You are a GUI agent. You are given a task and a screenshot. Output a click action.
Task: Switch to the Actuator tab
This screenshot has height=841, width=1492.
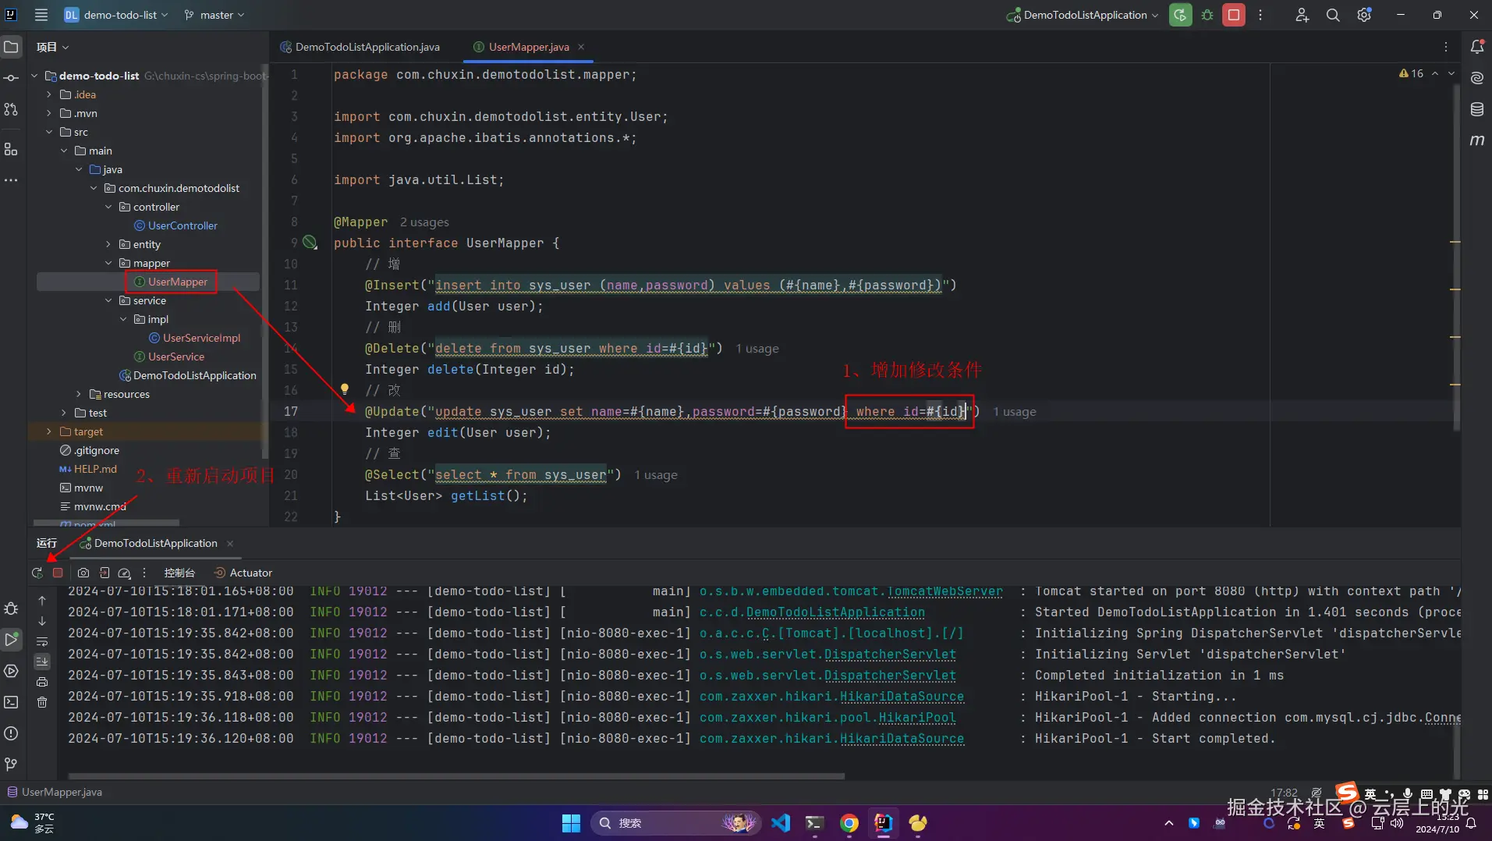243,573
